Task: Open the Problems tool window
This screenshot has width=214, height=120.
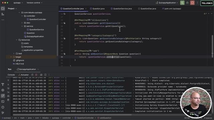Action: click(x=3, y=107)
